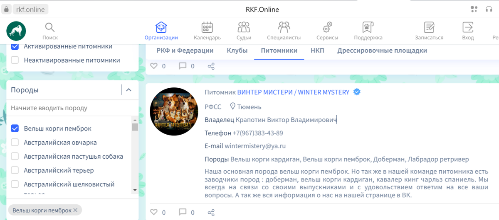Click phone number +7(967)383-43-89
Screen dimensions: 499x220
point(258,133)
